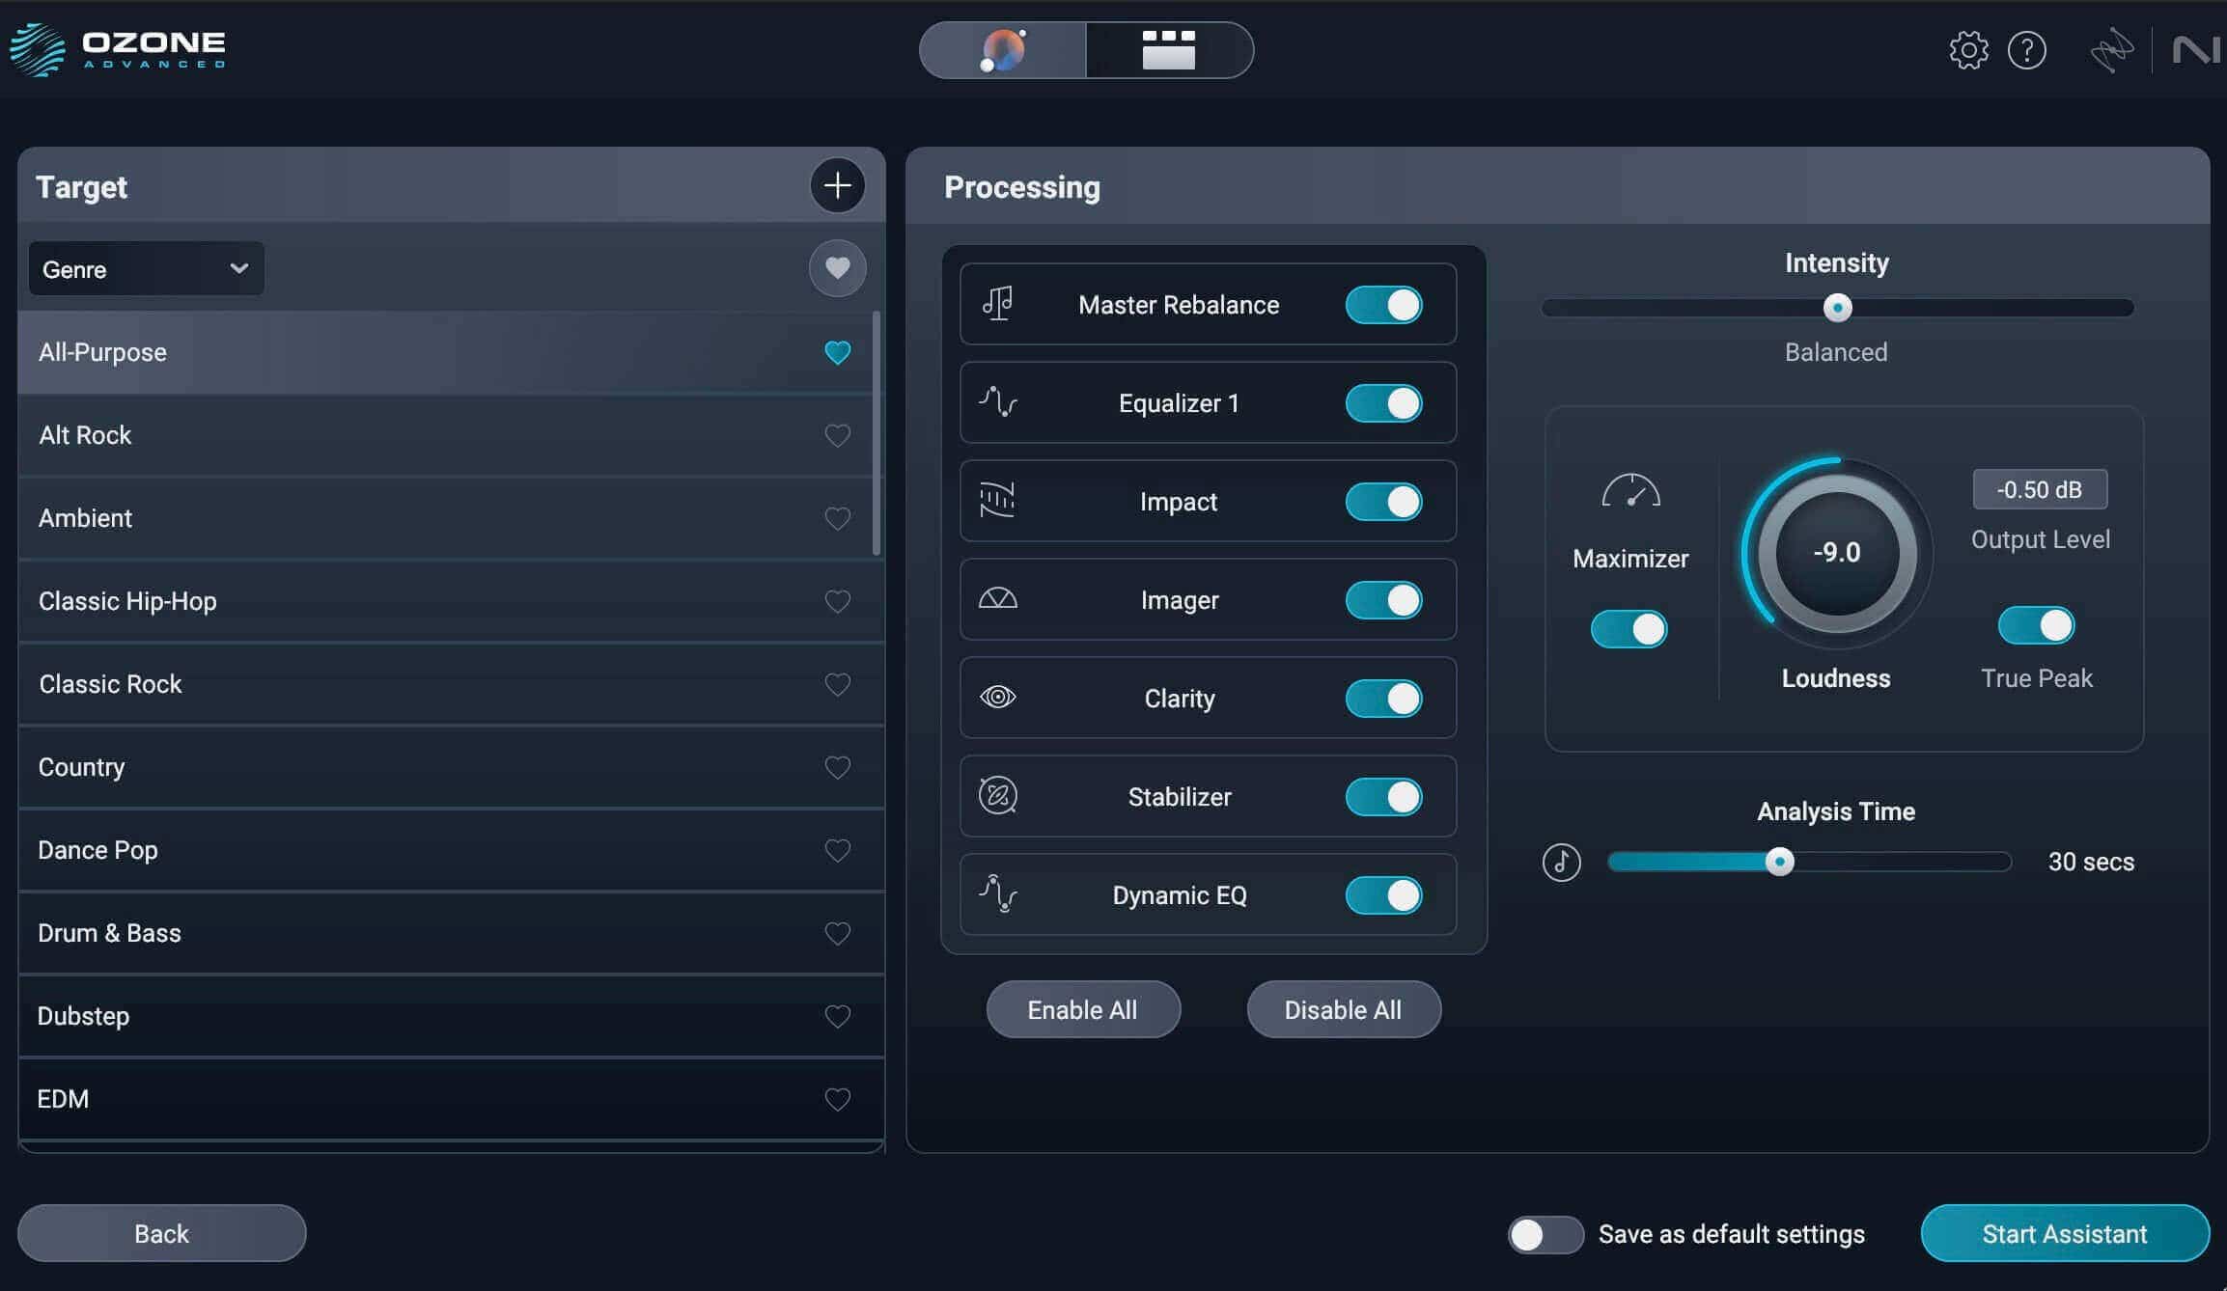Click the Analysis Time music note icon

click(1561, 862)
